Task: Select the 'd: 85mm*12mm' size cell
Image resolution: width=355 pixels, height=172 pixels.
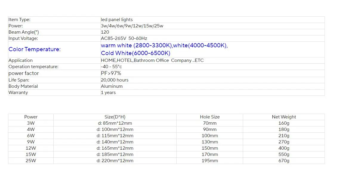Action: (x=115, y=123)
